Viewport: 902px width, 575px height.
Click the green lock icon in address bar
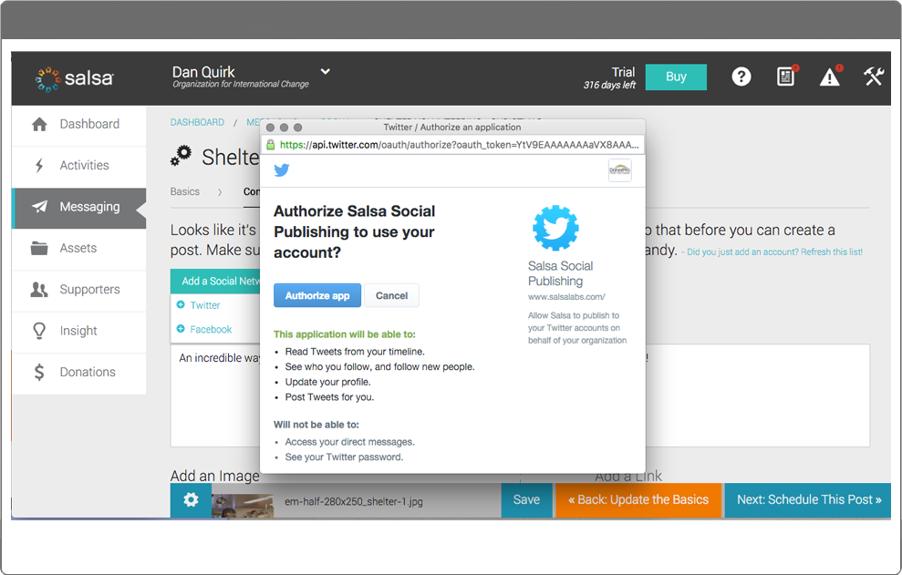coord(270,145)
